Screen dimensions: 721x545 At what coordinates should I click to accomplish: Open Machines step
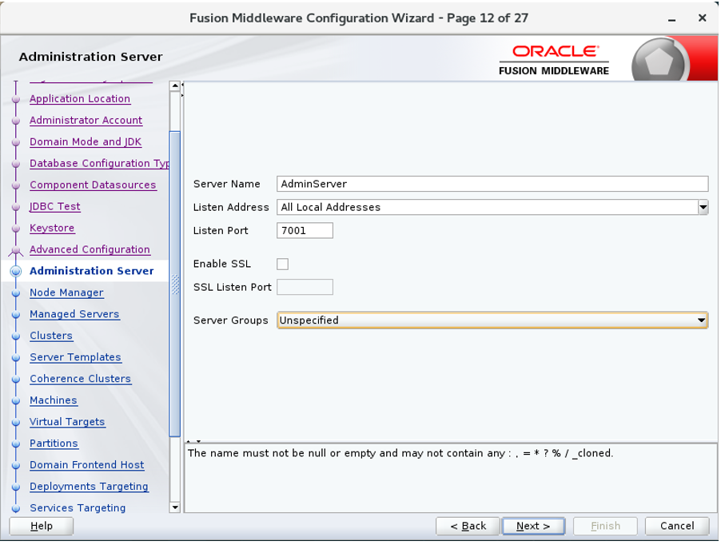click(x=53, y=400)
